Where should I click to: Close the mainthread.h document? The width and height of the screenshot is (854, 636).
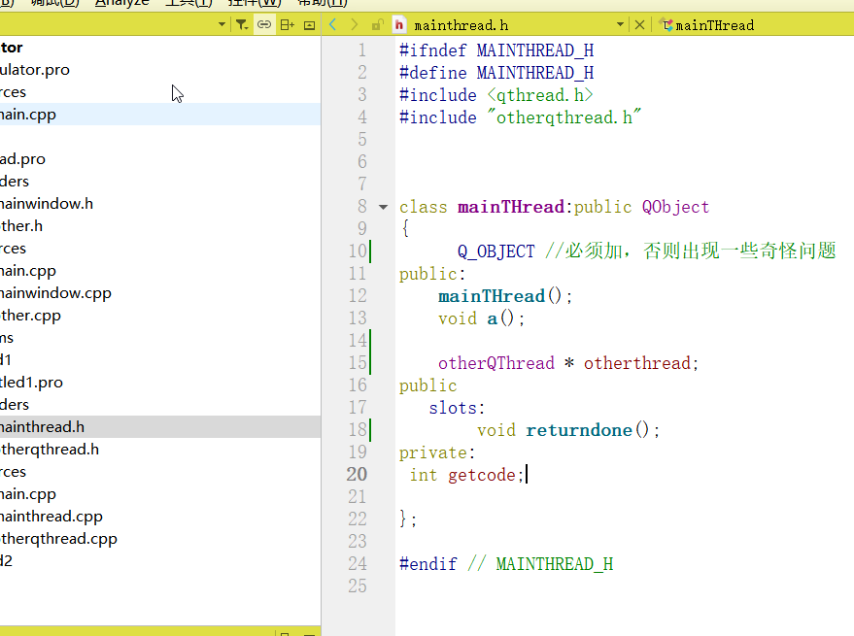(x=640, y=25)
